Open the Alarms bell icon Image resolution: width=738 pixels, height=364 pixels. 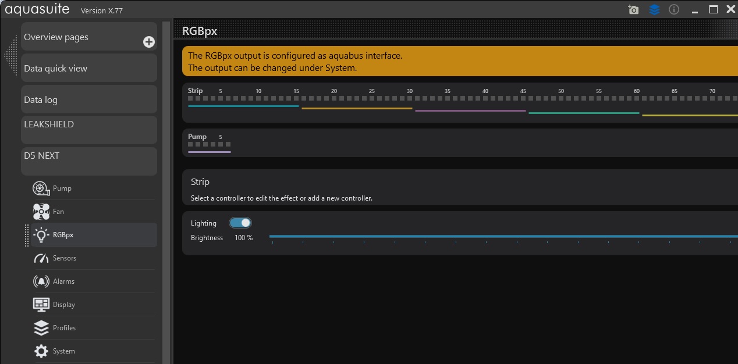point(41,281)
